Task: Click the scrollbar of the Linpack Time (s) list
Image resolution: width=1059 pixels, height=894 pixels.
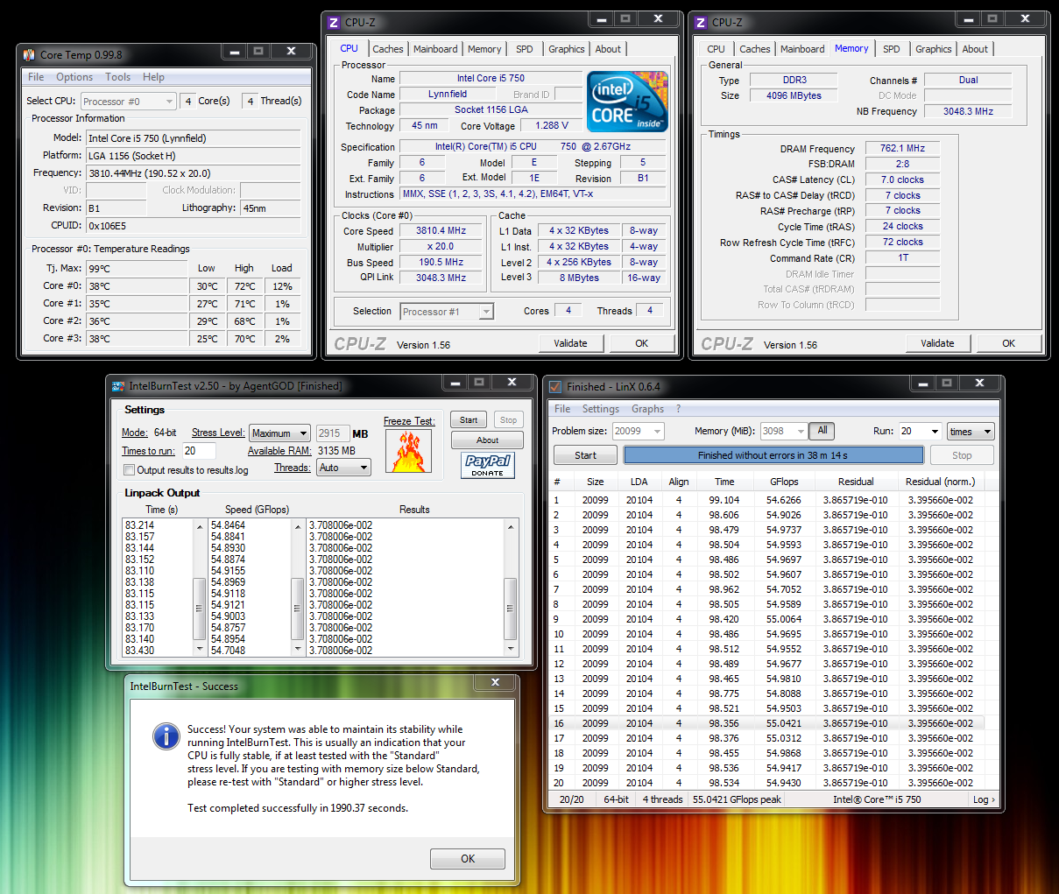Action: click(x=199, y=588)
